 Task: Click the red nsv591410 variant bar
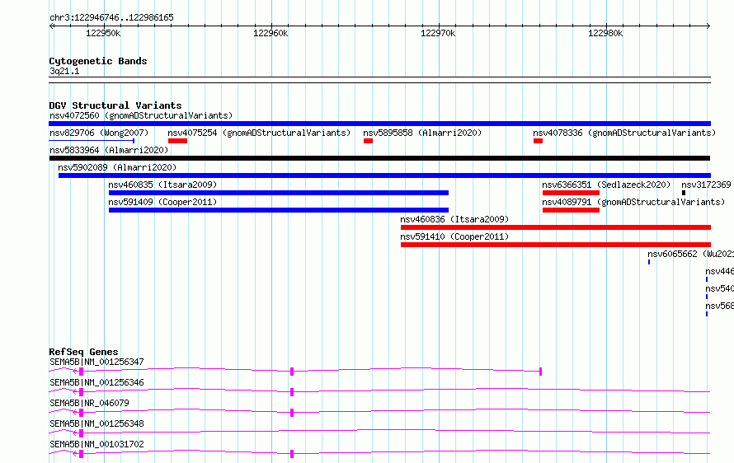(556, 245)
